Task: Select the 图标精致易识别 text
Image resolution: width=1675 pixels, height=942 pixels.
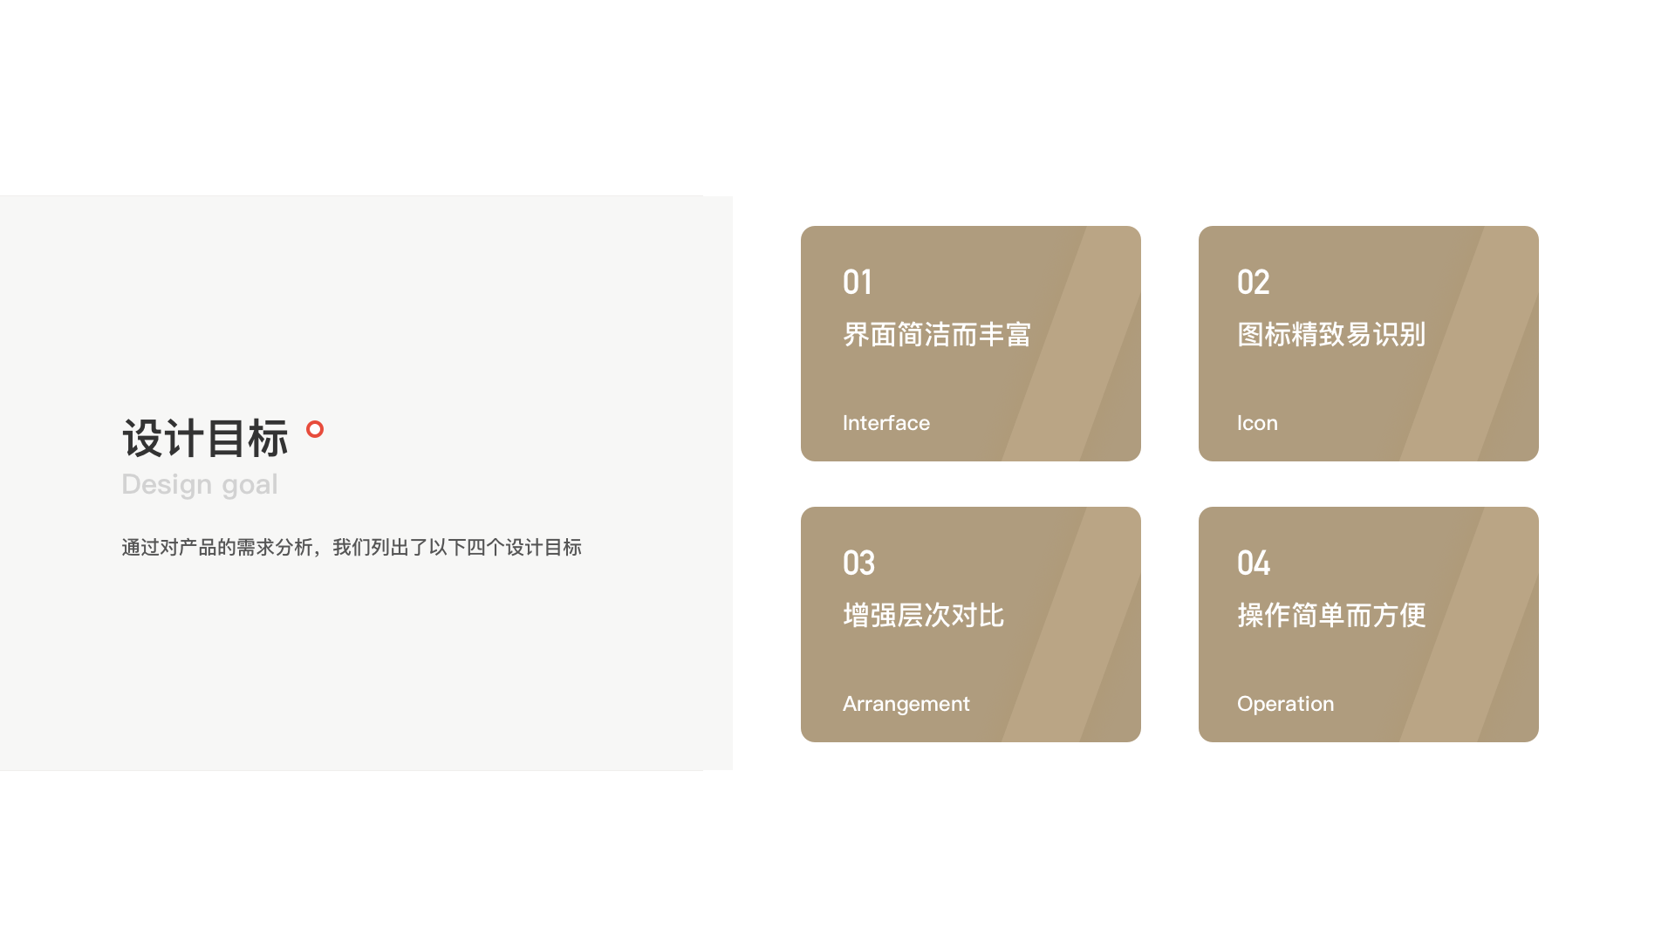Action: tap(1331, 335)
